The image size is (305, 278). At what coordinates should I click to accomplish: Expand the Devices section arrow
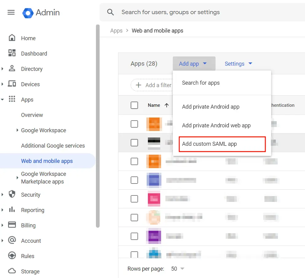pyautogui.click(x=2, y=84)
